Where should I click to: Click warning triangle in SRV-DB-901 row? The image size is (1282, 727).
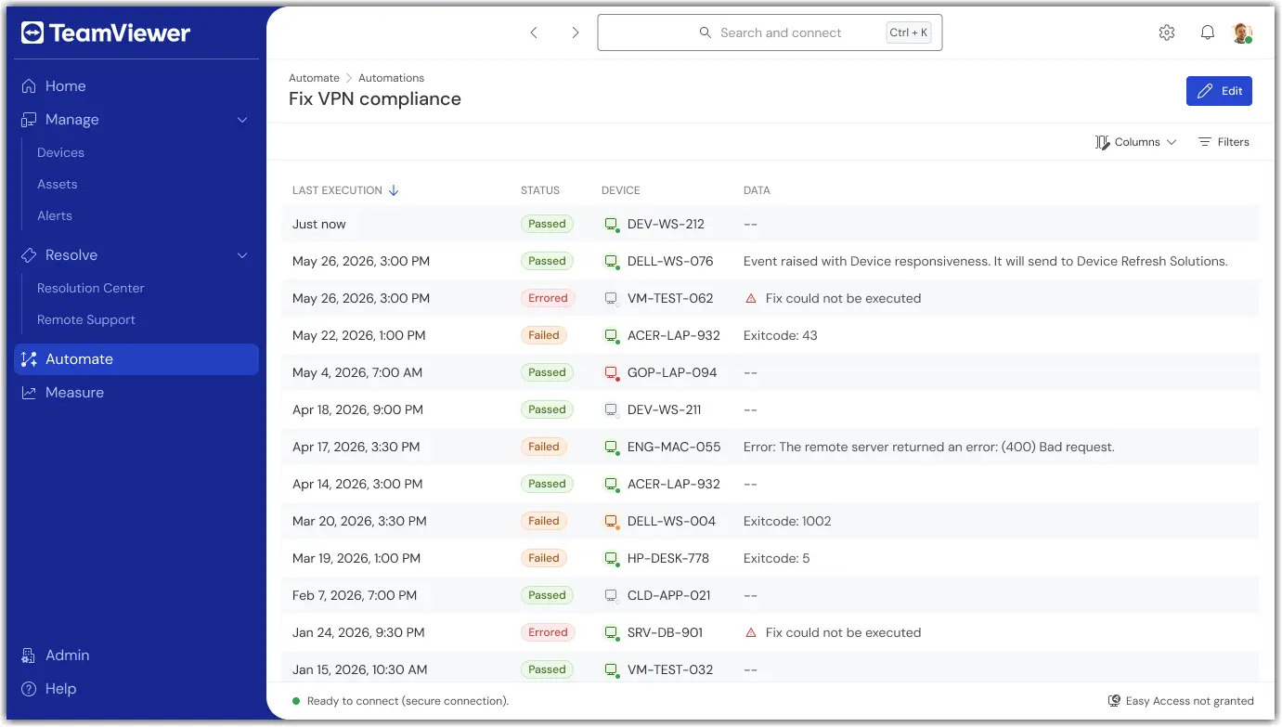(x=751, y=632)
